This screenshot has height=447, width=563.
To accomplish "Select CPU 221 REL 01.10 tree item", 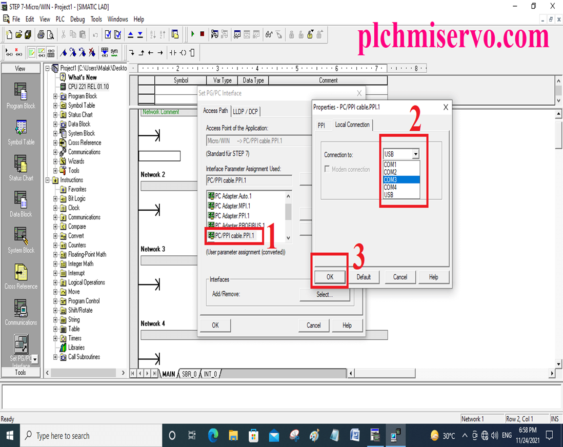I will pos(88,87).
